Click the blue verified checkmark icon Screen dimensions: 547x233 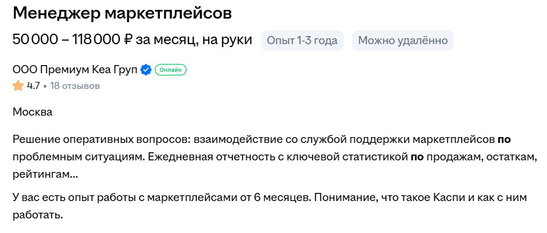click(146, 70)
